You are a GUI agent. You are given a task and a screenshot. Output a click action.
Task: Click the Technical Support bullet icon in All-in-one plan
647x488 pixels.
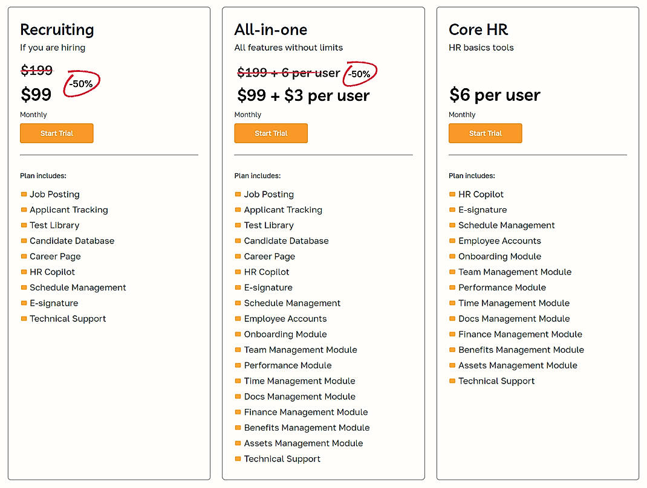click(x=237, y=458)
